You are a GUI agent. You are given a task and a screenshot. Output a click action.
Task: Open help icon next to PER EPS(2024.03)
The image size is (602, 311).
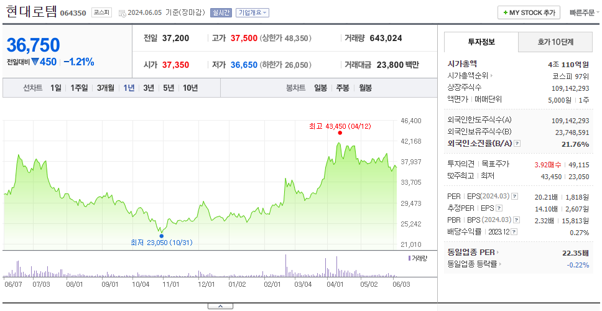pos(514,197)
